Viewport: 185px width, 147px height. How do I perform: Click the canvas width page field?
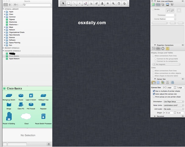(169, 87)
